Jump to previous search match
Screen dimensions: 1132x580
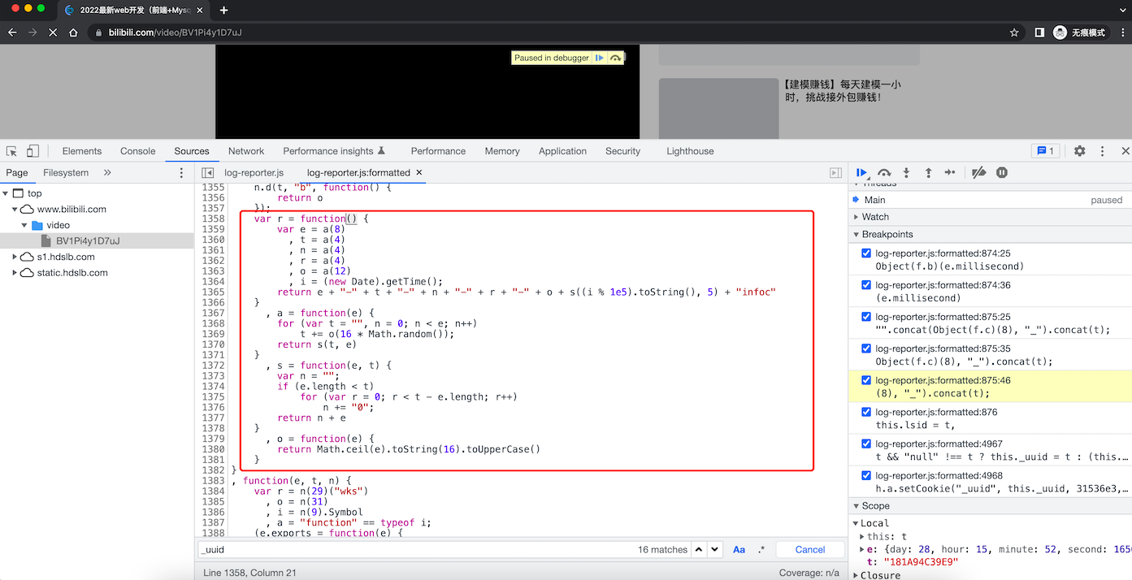[698, 550]
